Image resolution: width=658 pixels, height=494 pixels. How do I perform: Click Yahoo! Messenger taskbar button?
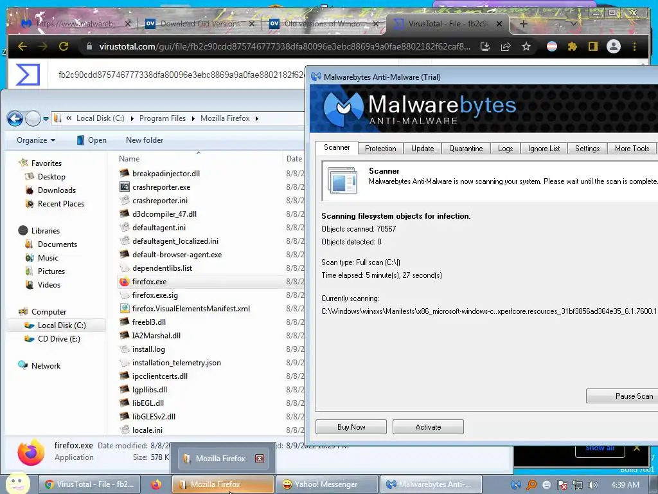(327, 484)
